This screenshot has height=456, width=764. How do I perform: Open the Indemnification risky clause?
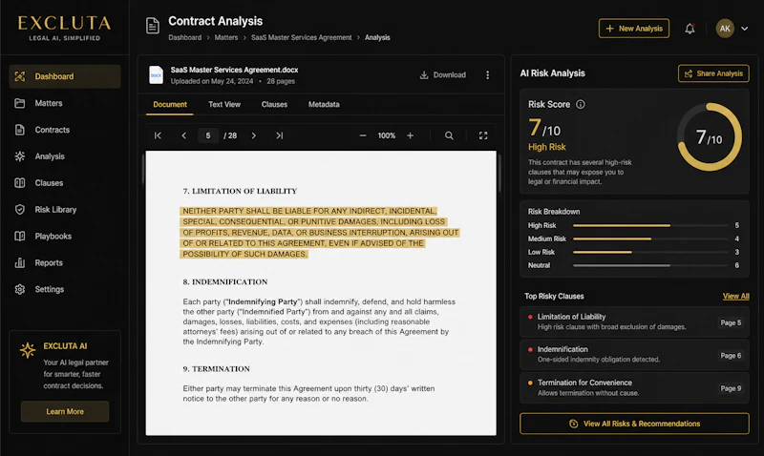point(634,354)
